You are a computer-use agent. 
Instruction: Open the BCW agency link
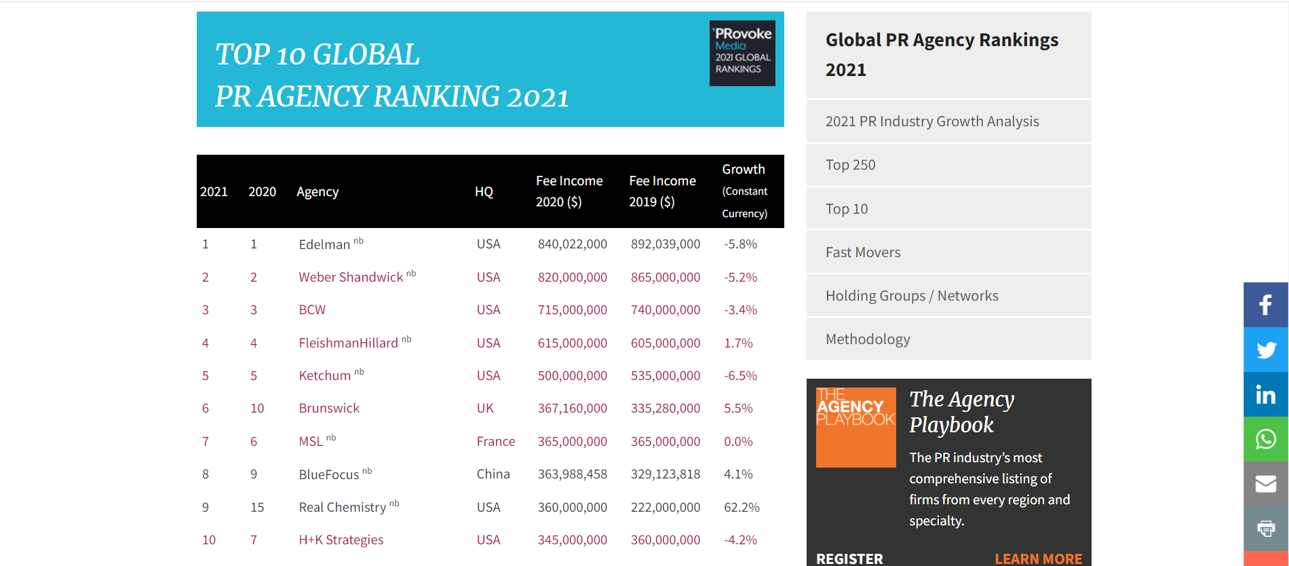(312, 309)
